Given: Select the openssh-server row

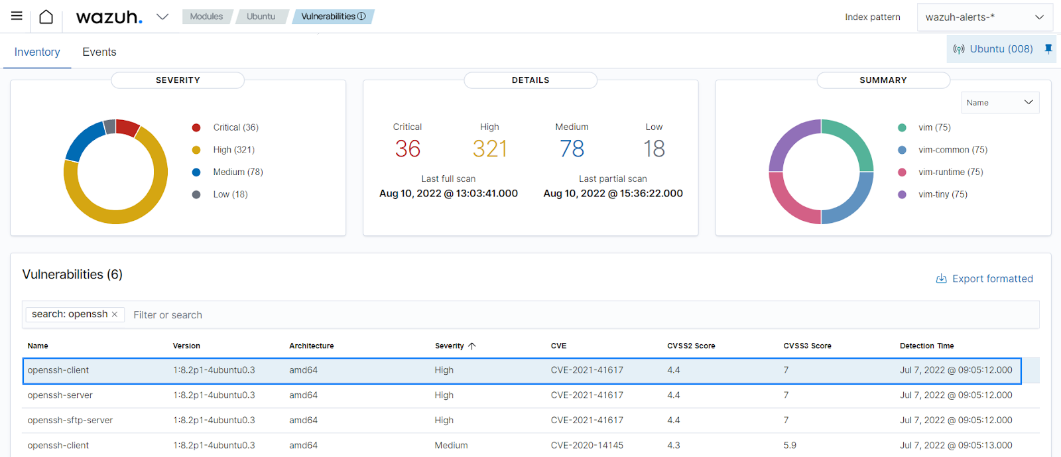Looking at the screenshot, I should tap(530, 395).
